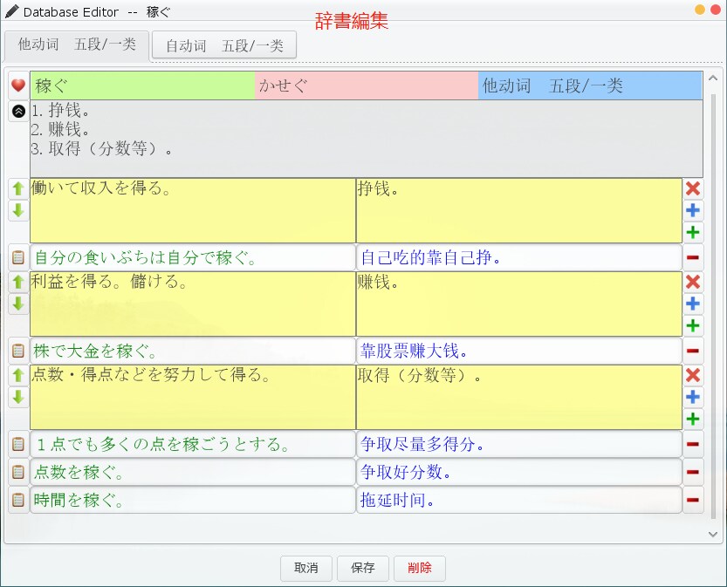The height and width of the screenshot is (587, 727).
Task: Edit translation 争取好分数。
Action: pyautogui.click(x=518, y=472)
